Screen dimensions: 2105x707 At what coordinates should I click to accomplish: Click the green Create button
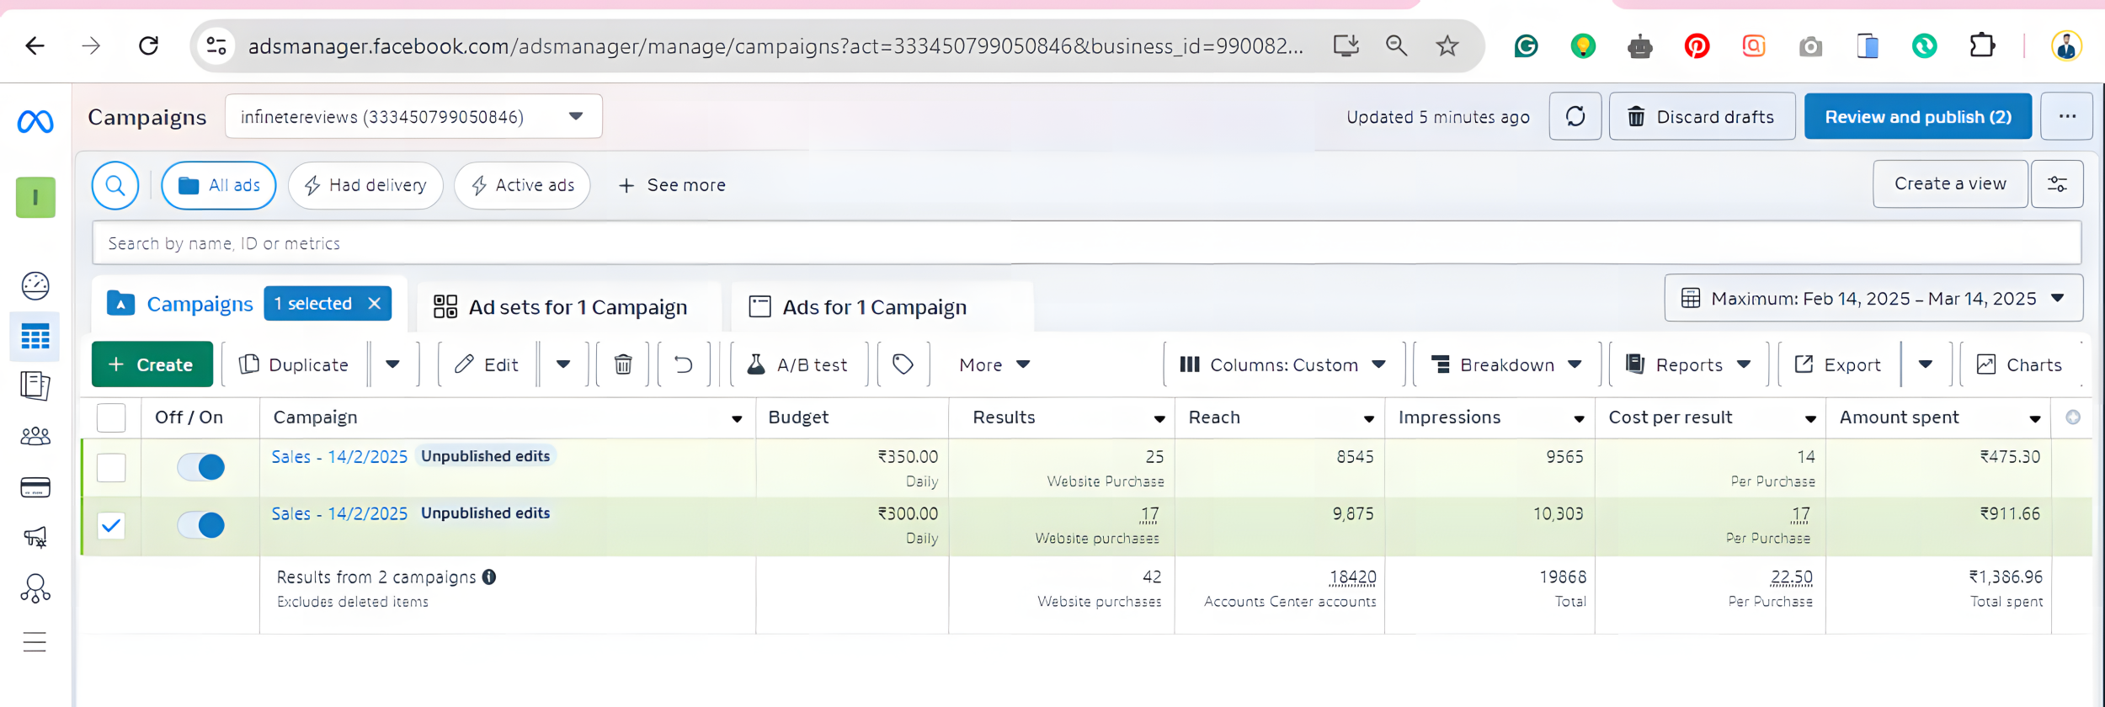[152, 364]
